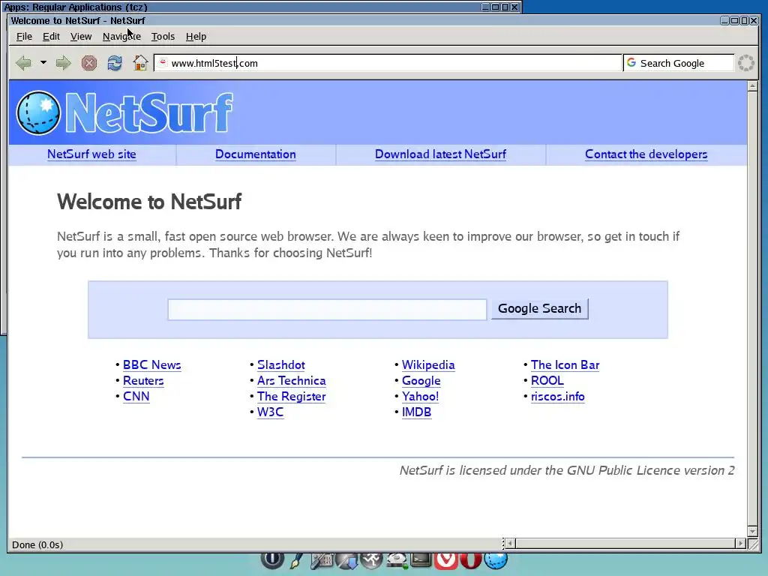The height and width of the screenshot is (576, 768).
Task: Open Contact the developers link
Action: [x=646, y=154]
